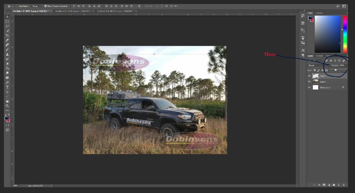Lock image pixels brush icon
Image resolution: width=355 pixels, height=193 pixels.
[x=318, y=70]
